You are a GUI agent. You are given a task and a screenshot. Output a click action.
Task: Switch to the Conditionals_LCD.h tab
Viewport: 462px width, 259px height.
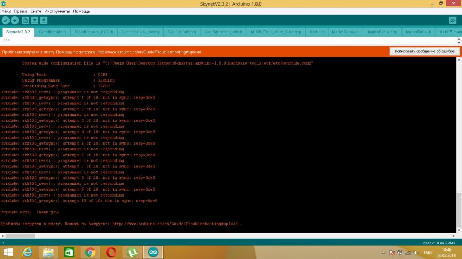pyautogui.click(x=93, y=32)
